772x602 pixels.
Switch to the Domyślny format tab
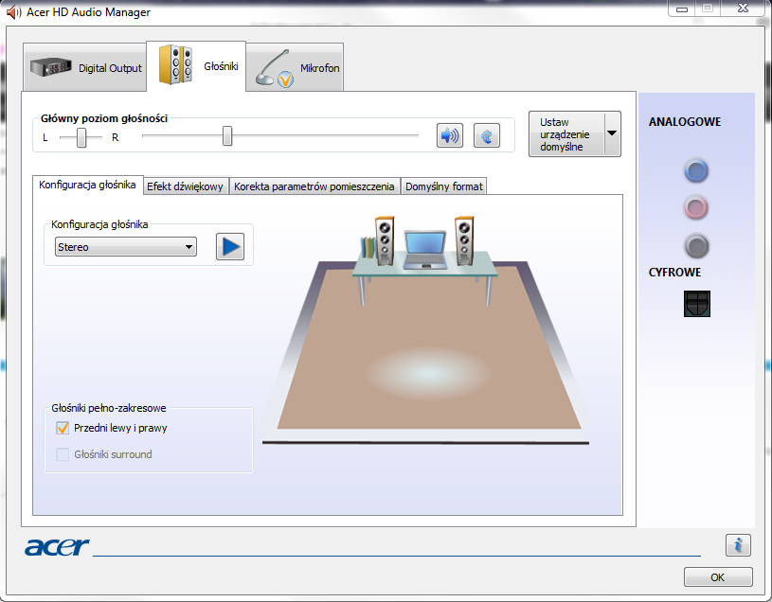click(444, 186)
